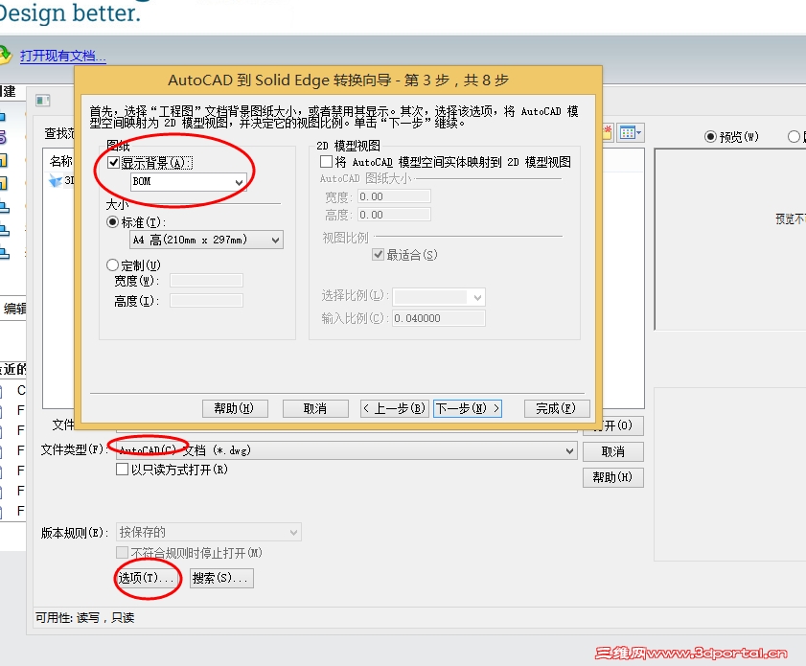The width and height of the screenshot is (806, 666).
Task: Click 帮助(H) in the conversion wizard
Action: 235,408
